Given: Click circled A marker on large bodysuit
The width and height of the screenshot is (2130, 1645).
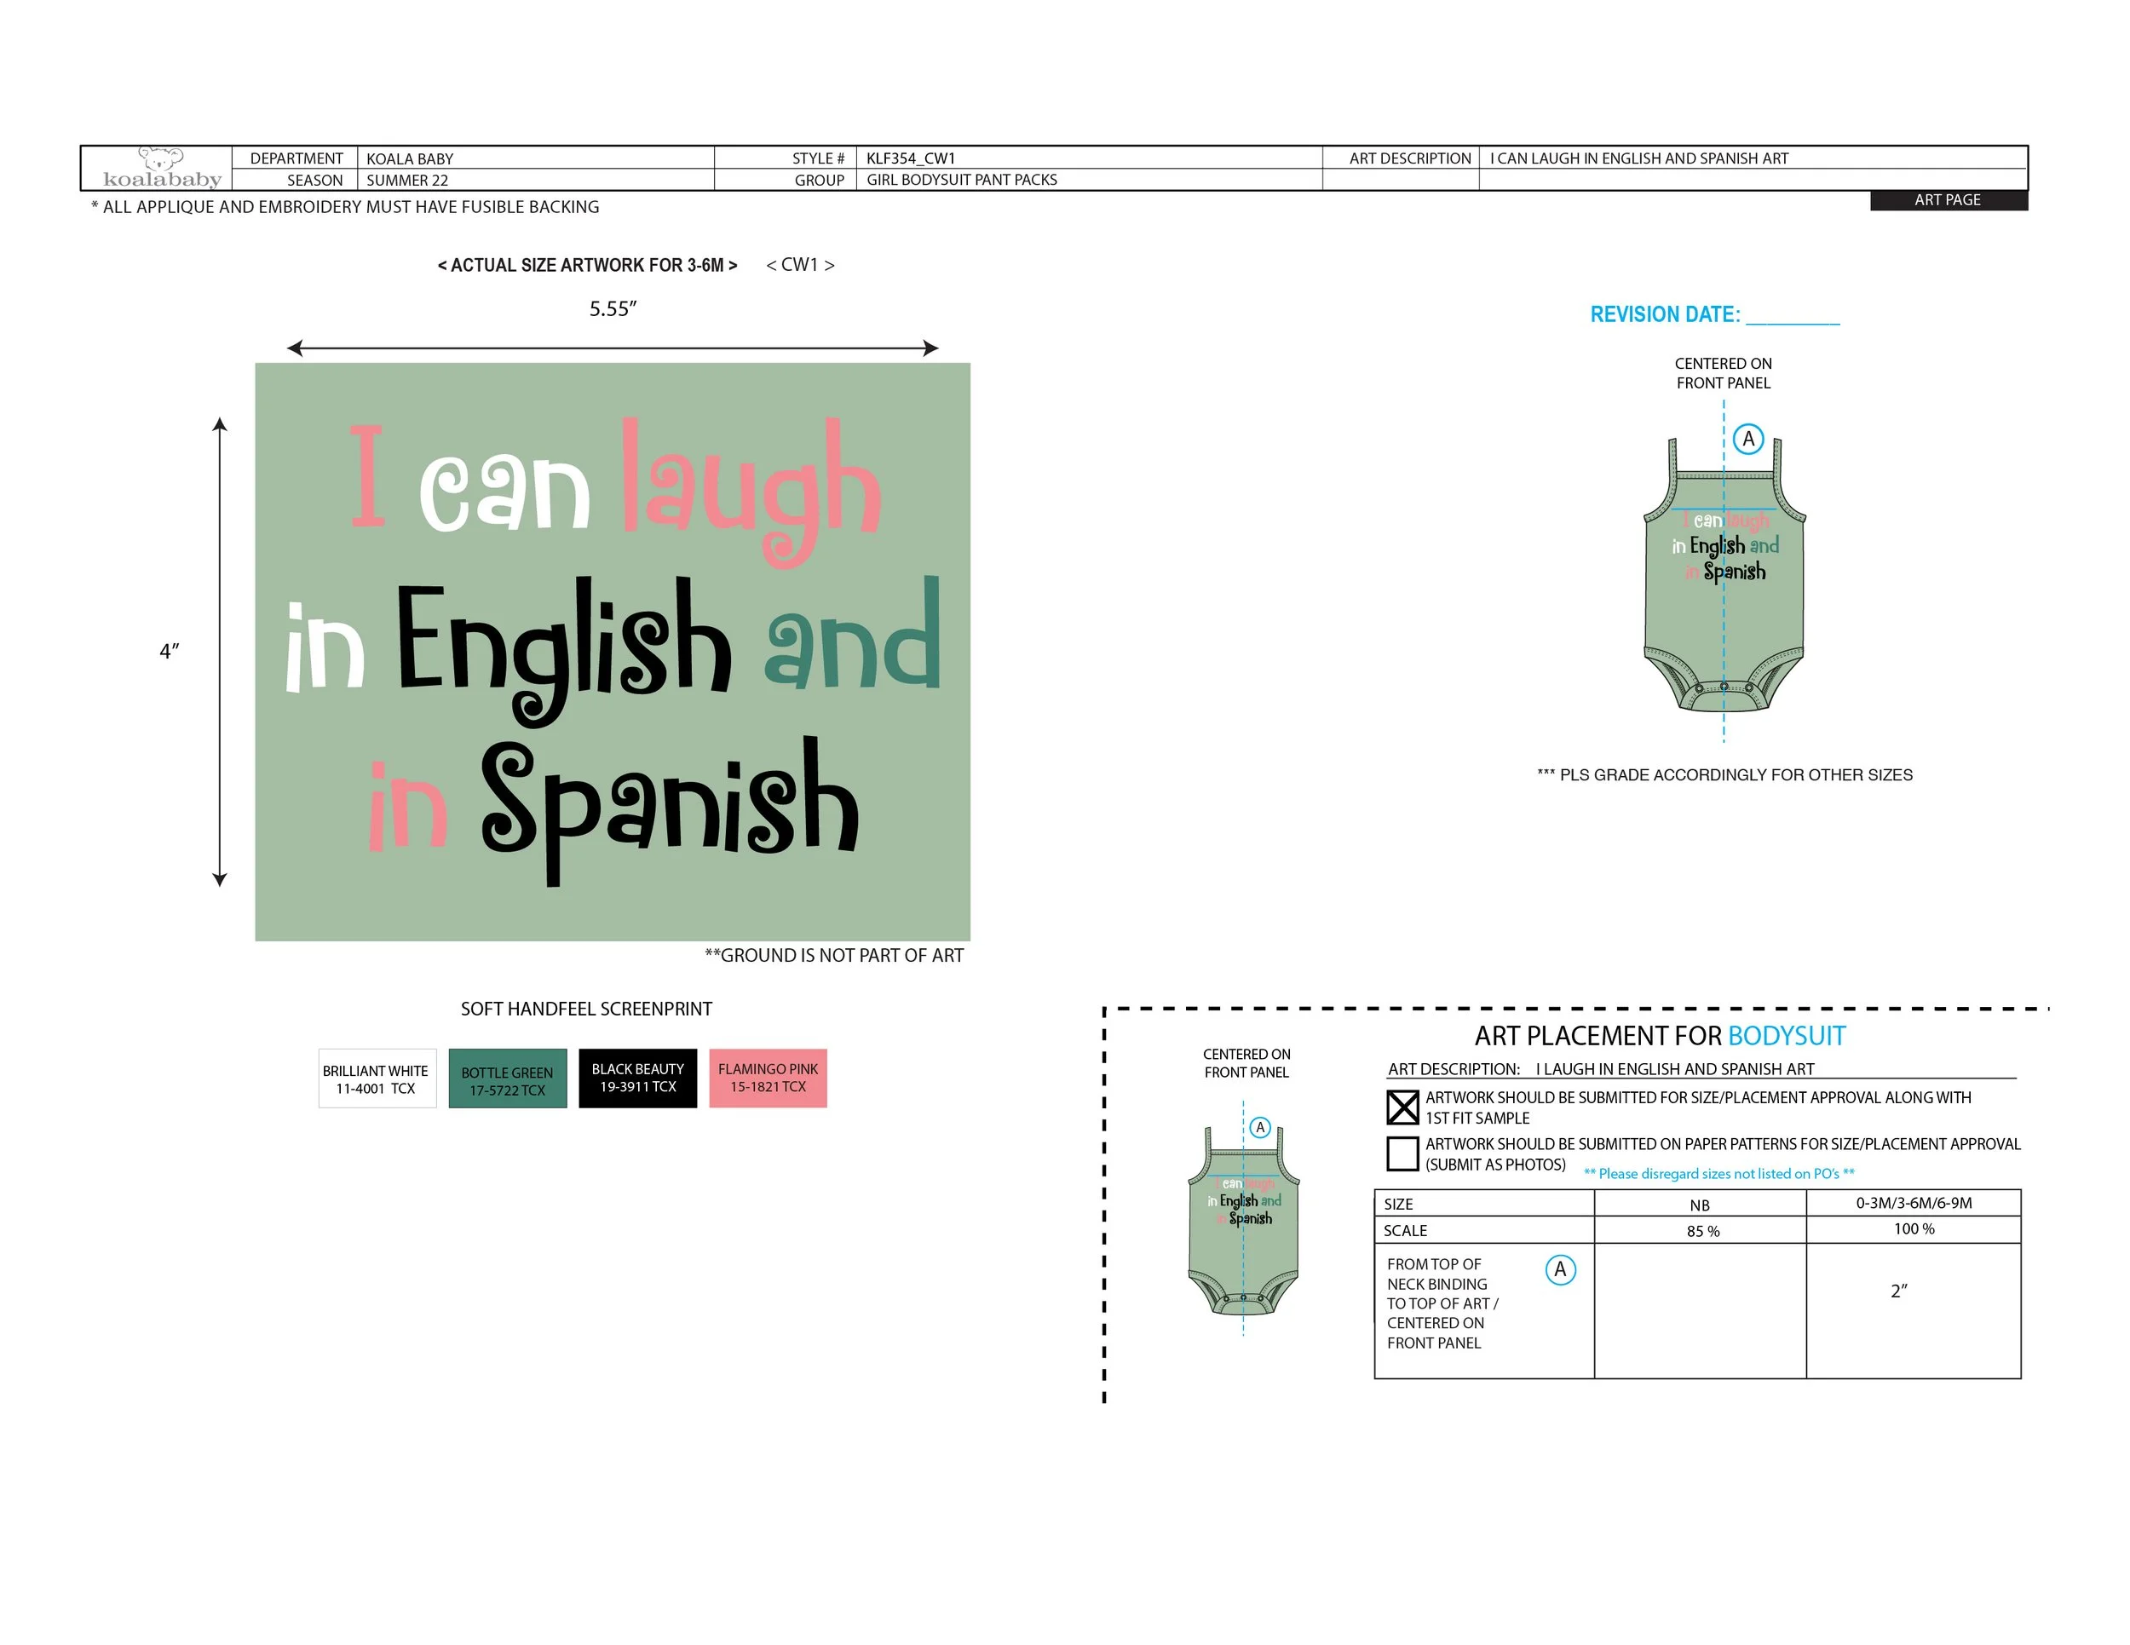Looking at the screenshot, I should pos(1747,439).
